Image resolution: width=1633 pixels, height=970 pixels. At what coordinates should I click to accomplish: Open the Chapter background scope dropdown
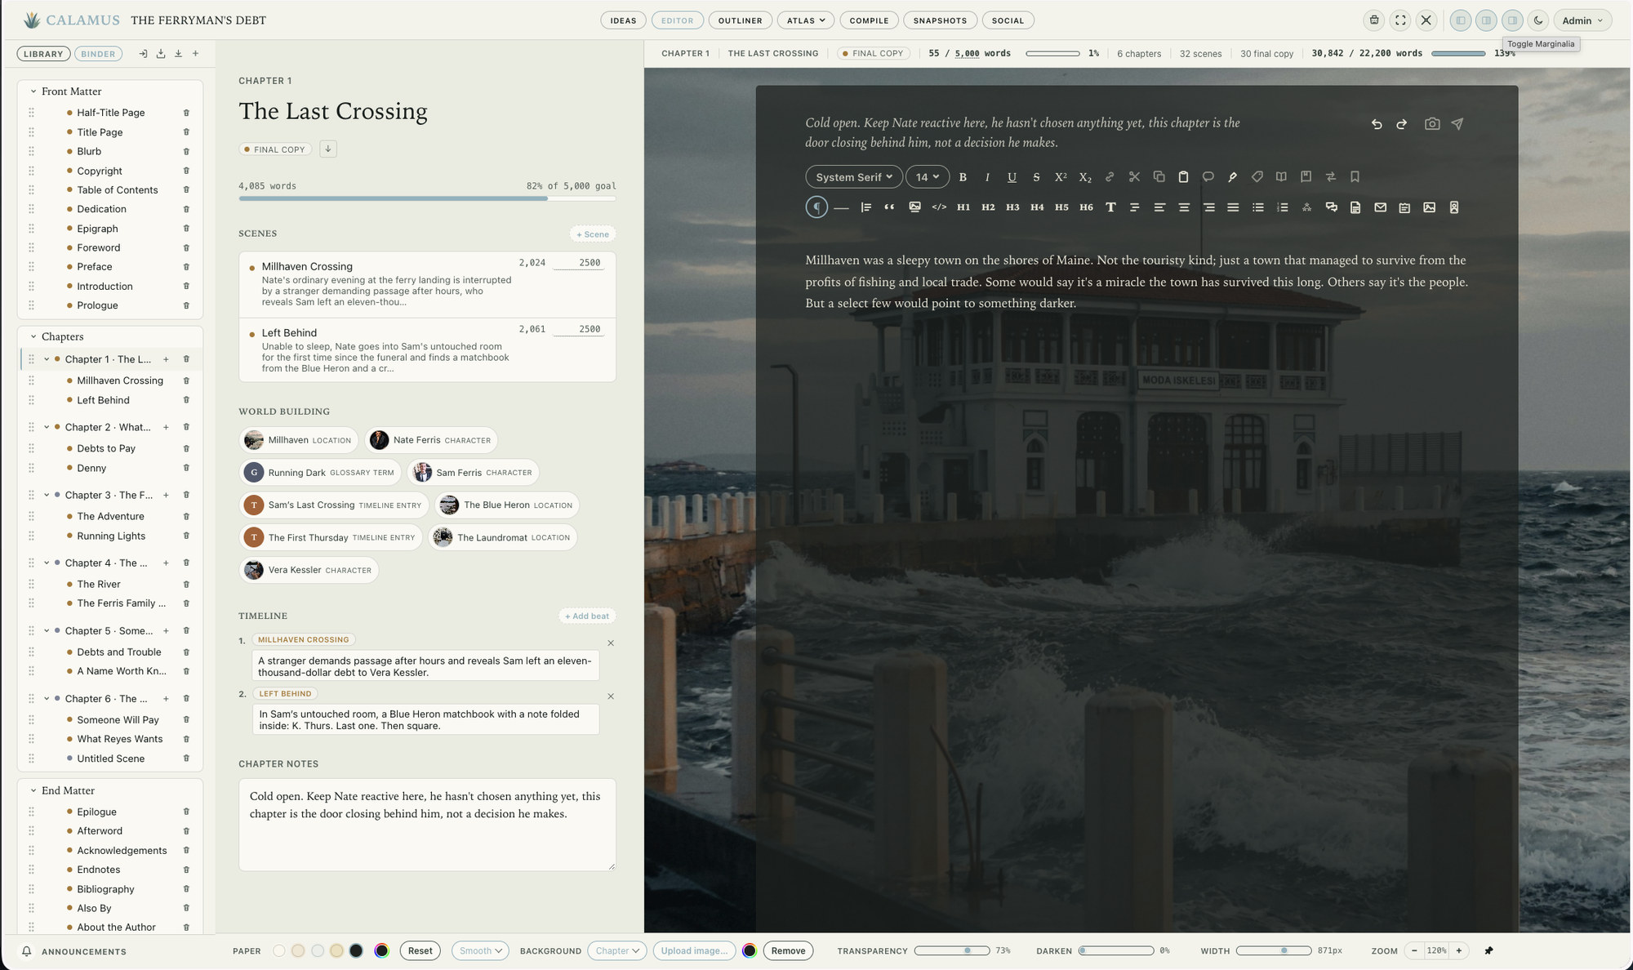coord(617,951)
